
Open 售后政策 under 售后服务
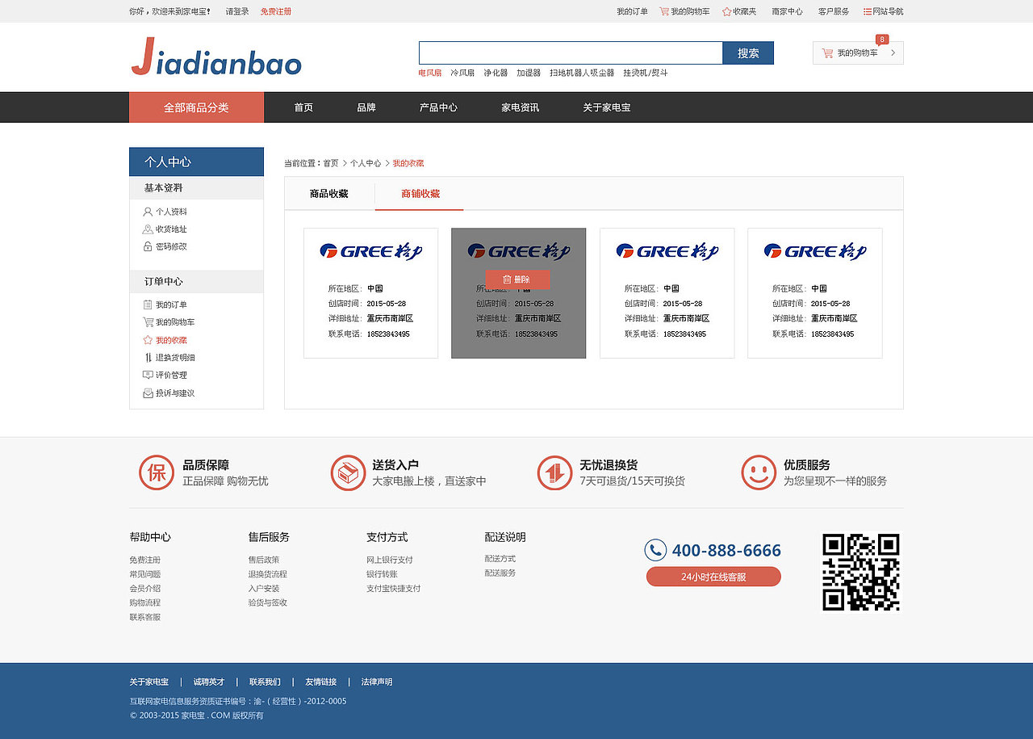(x=264, y=560)
